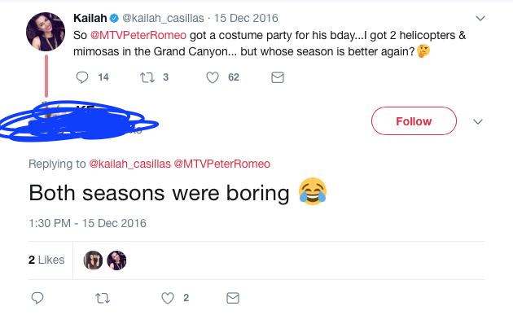Retweet the 'Both seasons were boring' reply
Image resolution: width=513 pixels, height=324 pixels.
click(x=103, y=298)
